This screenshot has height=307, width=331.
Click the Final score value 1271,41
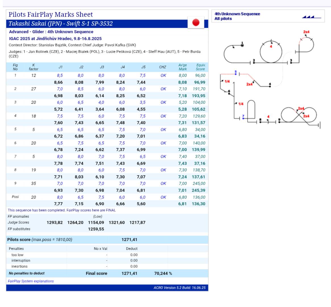point(129,273)
